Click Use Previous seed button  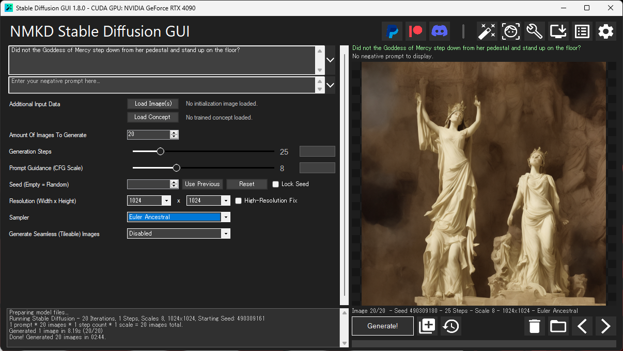click(x=203, y=184)
